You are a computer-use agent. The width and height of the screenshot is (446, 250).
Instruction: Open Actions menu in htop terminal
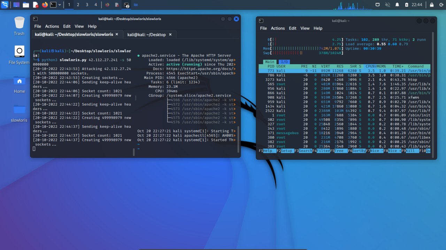[278, 28]
